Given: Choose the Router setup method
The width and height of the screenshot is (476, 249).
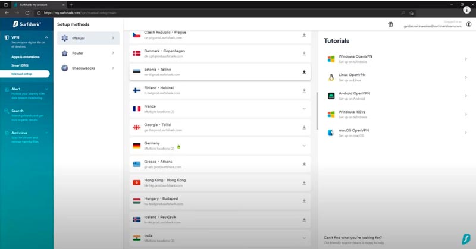Looking at the screenshot, I should [88, 53].
